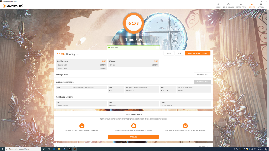The height and width of the screenshot is (151, 269).
Task: Click the SystemInfo version v5.30.850
Action: click(180, 91)
